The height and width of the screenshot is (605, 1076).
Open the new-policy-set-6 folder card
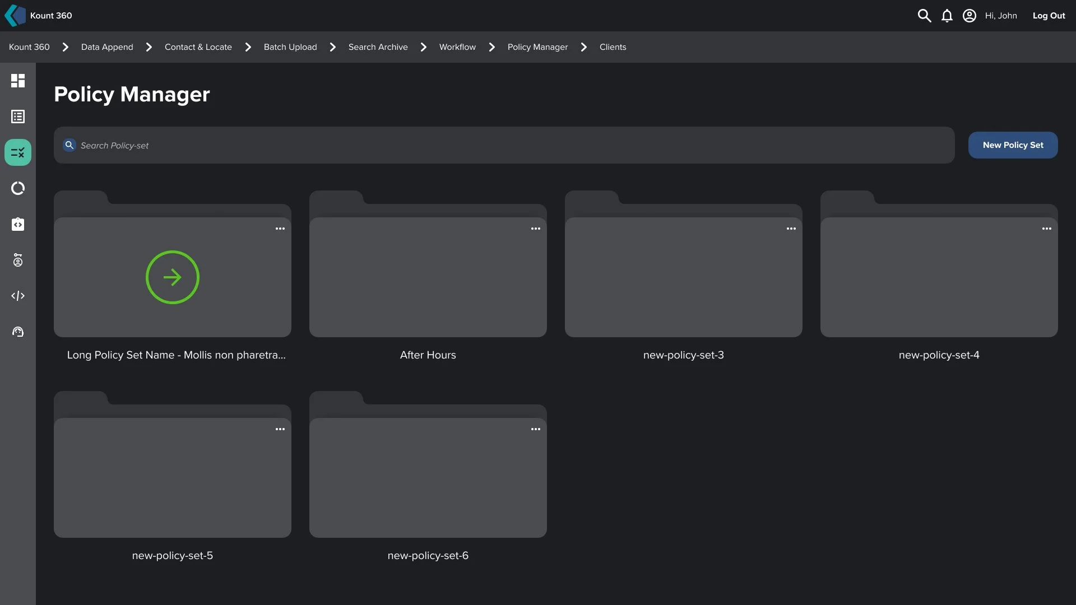[x=428, y=464]
